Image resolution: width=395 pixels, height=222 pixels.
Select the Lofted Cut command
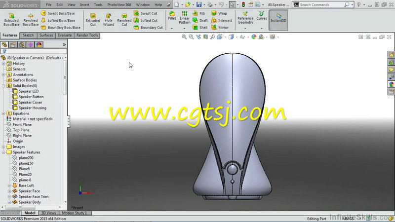click(146, 20)
